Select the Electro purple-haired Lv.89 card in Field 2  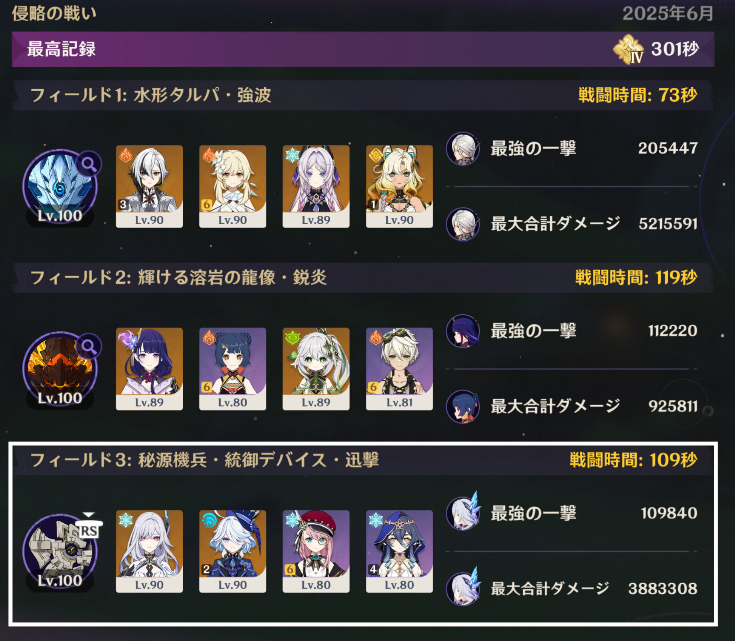click(x=149, y=369)
